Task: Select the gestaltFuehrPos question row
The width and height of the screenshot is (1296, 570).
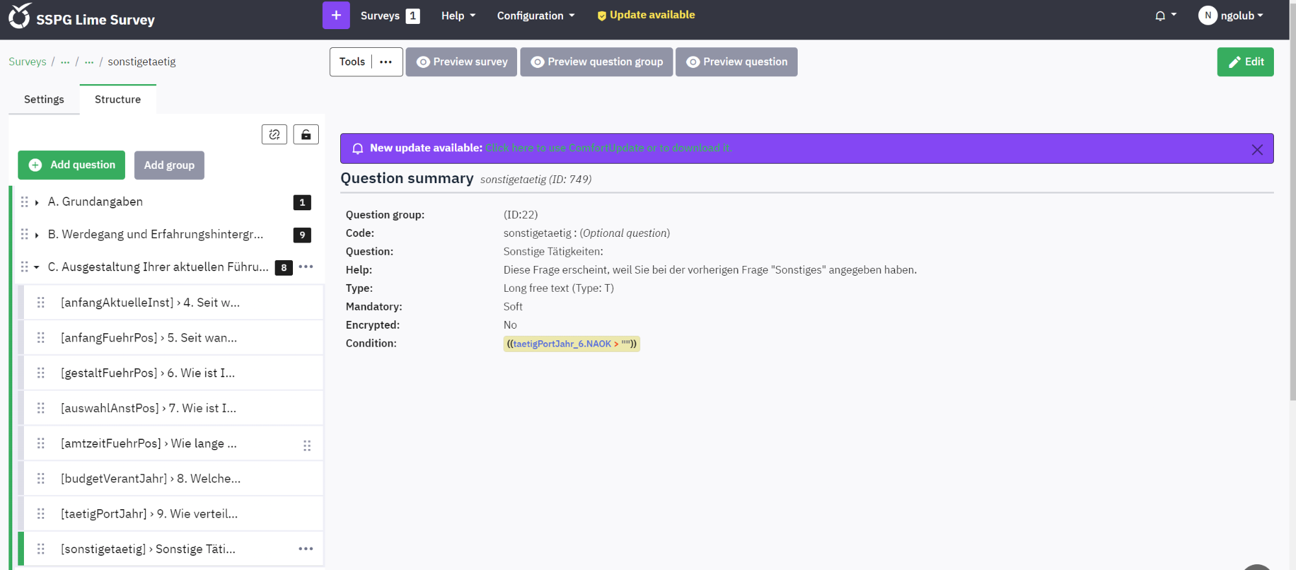Action: click(x=173, y=373)
